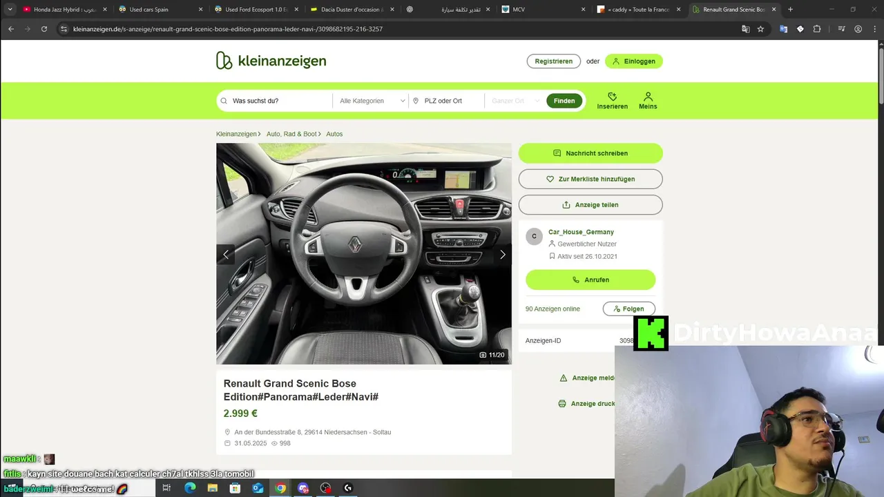Open the Car_House_Germany seller profile link
This screenshot has height=497, width=884.
coord(581,232)
